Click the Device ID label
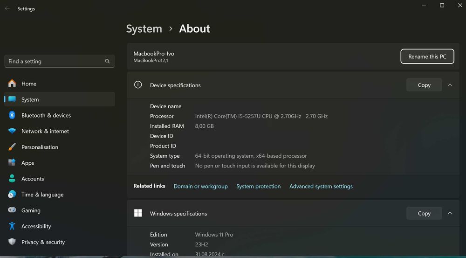Screen dimensions: 466x258 click(162, 136)
